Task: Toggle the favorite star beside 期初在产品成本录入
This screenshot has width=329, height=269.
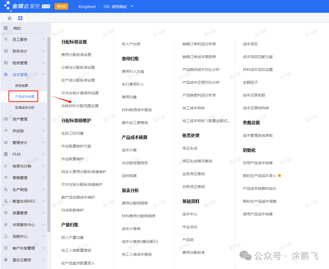Action: tap(279, 175)
